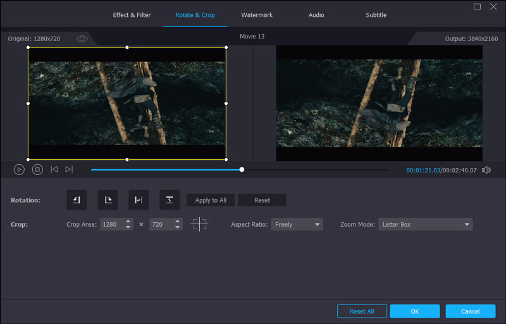The height and width of the screenshot is (324, 506).
Task: Skip to next frame
Action: [69, 169]
